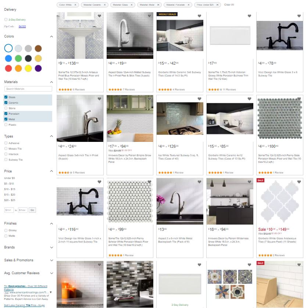This screenshot has height=308, width=307.
Task: Collapse the Colors filter section
Action: tap(51, 36)
